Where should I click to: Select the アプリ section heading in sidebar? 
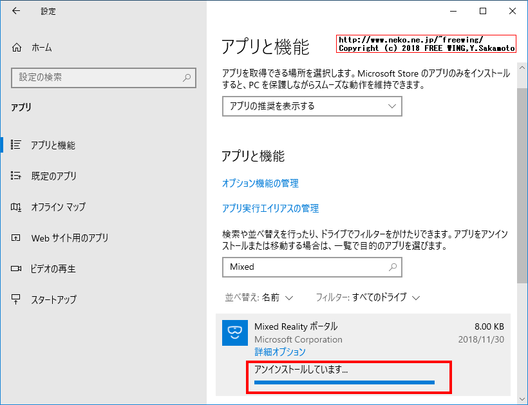click(x=21, y=108)
